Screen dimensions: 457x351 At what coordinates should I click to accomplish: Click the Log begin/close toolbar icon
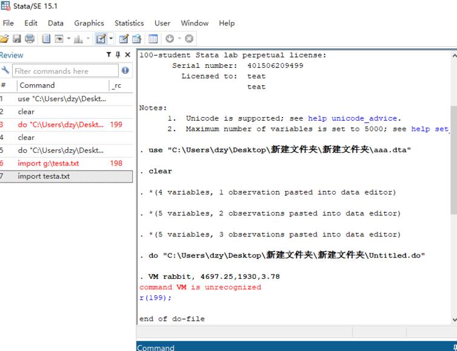click(x=46, y=38)
